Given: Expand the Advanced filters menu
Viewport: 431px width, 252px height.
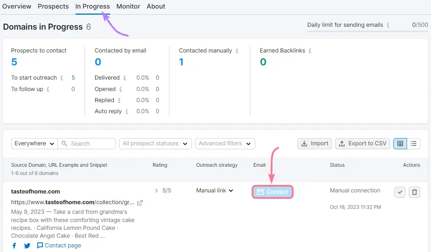Looking at the screenshot, I should click(225, 143).
